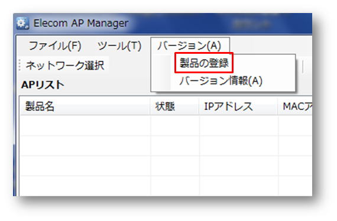
Task: Click the バージョン(A) menu header
Action: point(190,45)
